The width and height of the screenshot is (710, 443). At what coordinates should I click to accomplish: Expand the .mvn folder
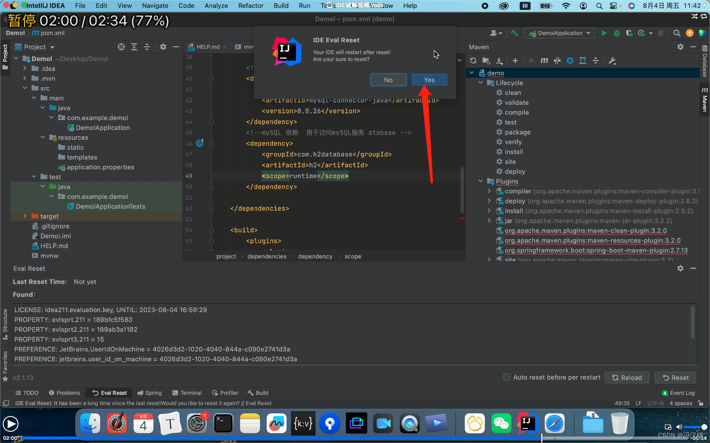25,78
